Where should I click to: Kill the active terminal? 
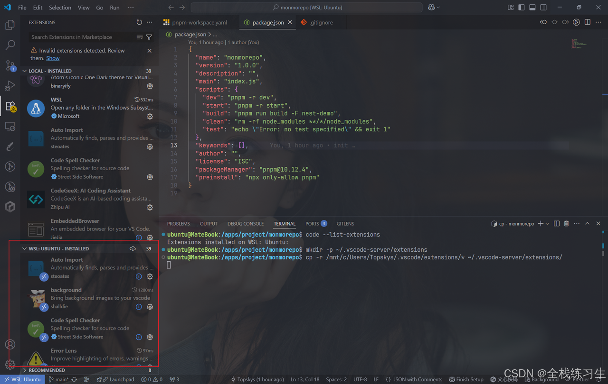(567, 223)
